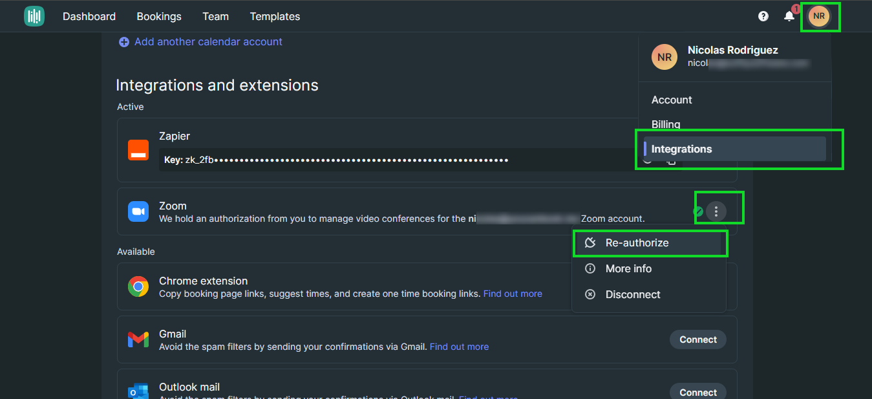Click the Zoom authorization description text
872x399 pixels.
point(402,219)
